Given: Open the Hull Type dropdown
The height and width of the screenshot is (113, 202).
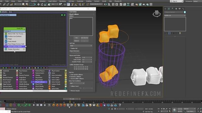Looking at the screenshot, I should pyautogui.click(x=81, y=46).
